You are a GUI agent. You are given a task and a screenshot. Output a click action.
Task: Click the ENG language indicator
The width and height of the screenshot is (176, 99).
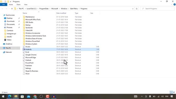click(167, 97)
